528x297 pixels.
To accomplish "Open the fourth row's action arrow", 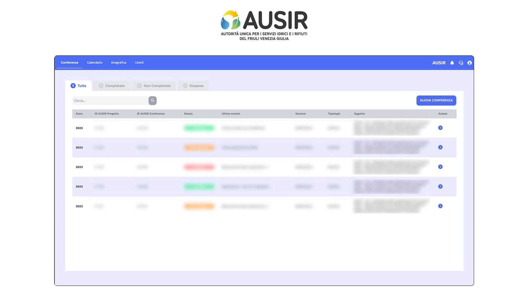I will (x=440, y=186).
